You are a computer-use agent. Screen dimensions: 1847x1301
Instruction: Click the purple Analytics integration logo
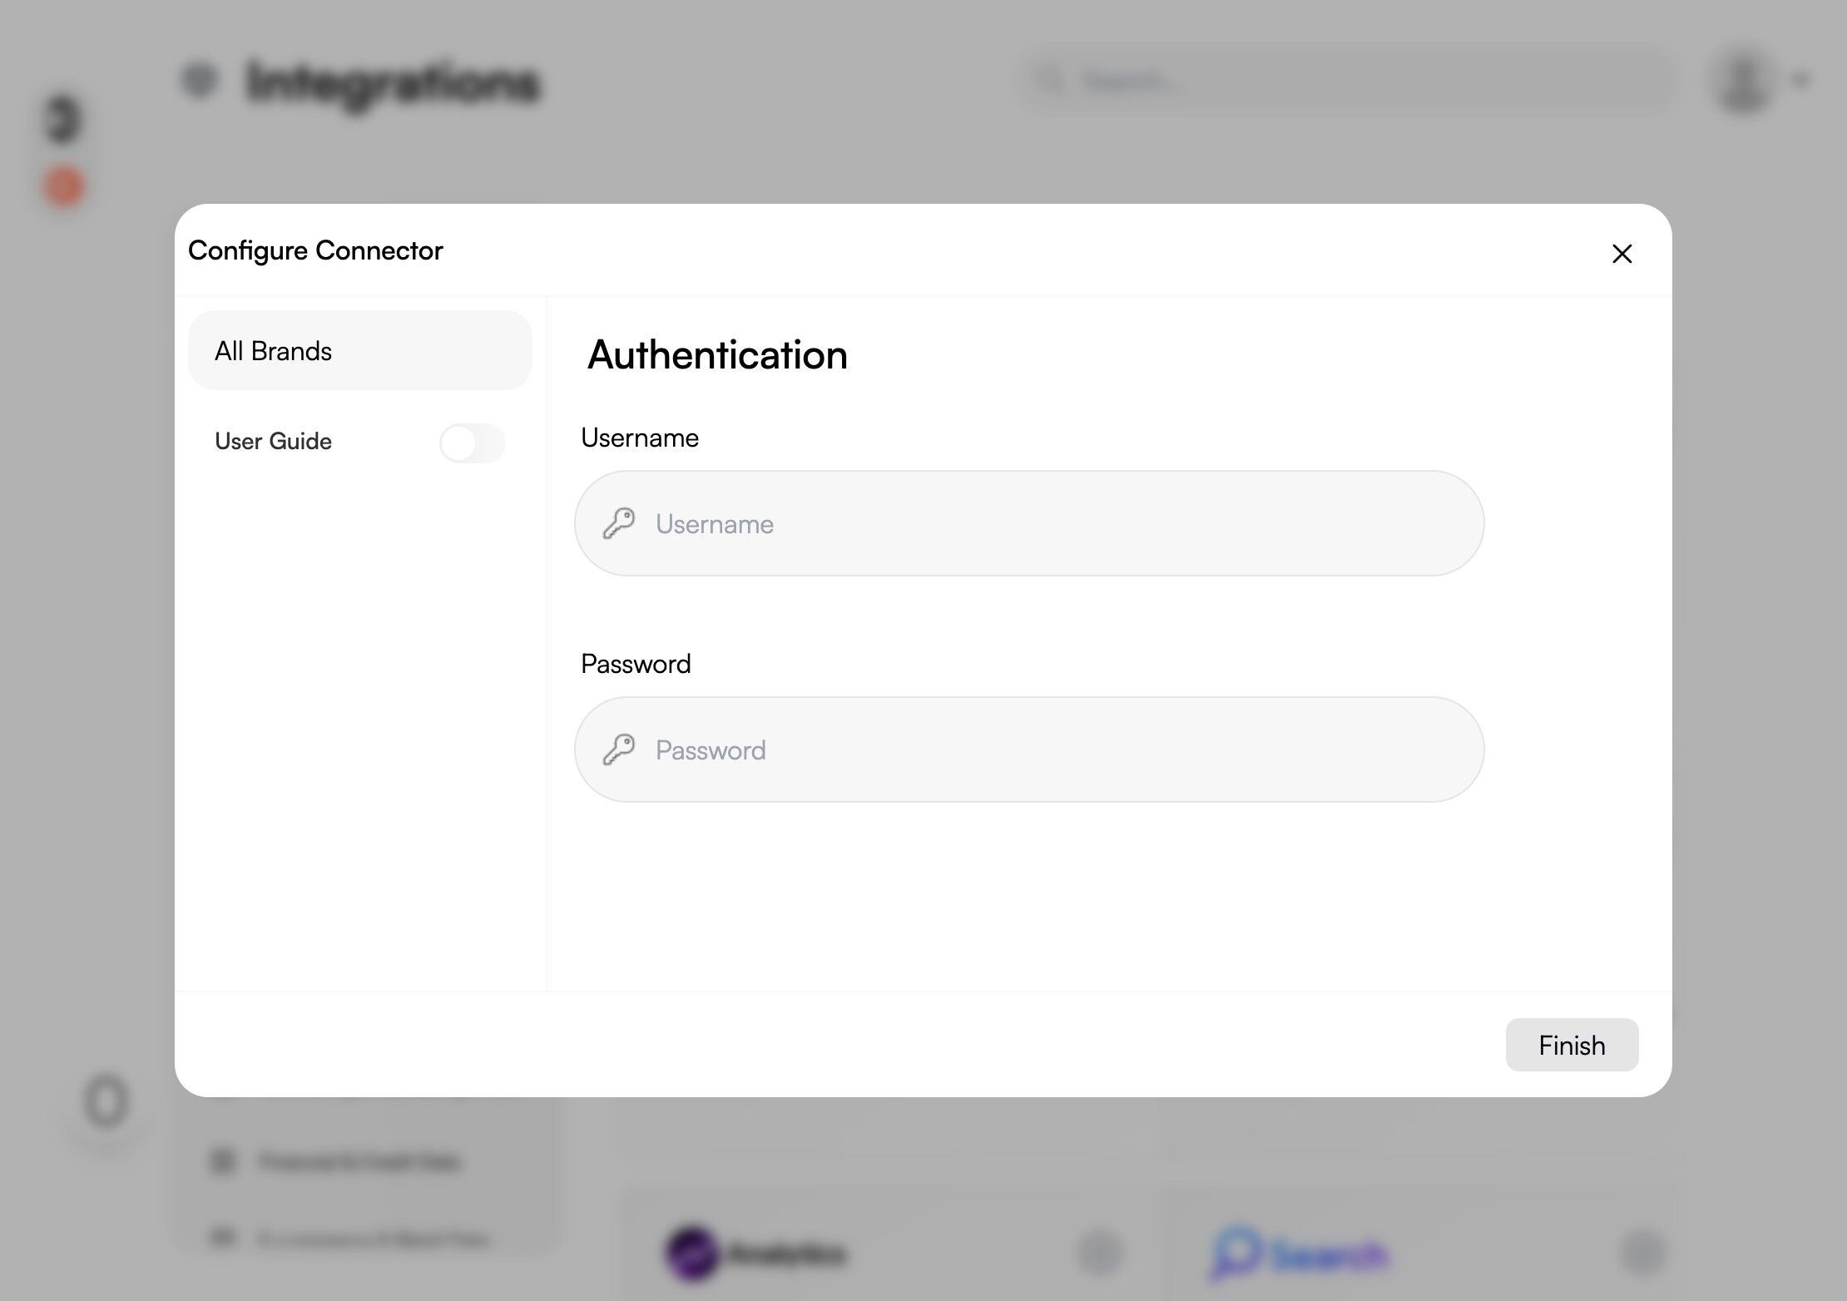tap(692, 1253)
